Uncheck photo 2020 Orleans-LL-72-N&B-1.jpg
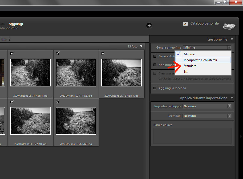 click(103, 53)
